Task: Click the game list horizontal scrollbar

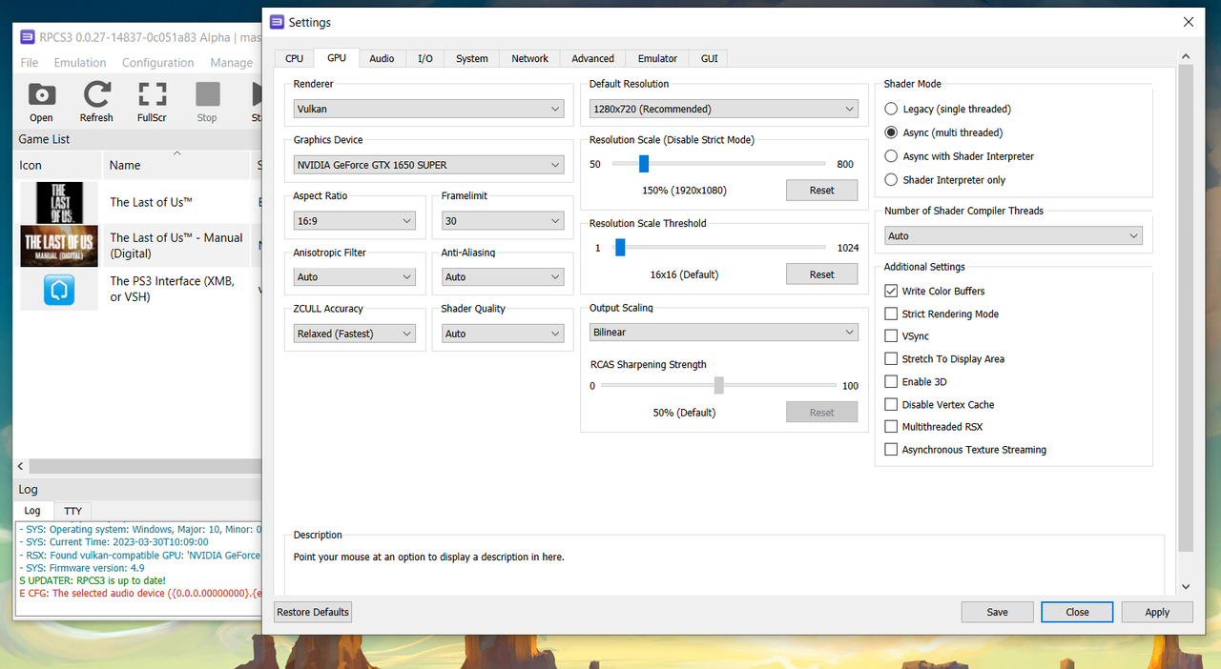Action: point(143,467)
